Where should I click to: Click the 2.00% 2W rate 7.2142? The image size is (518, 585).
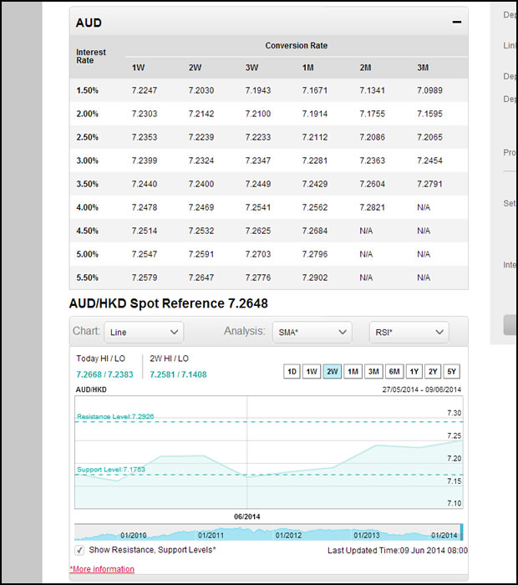[201, 114]
